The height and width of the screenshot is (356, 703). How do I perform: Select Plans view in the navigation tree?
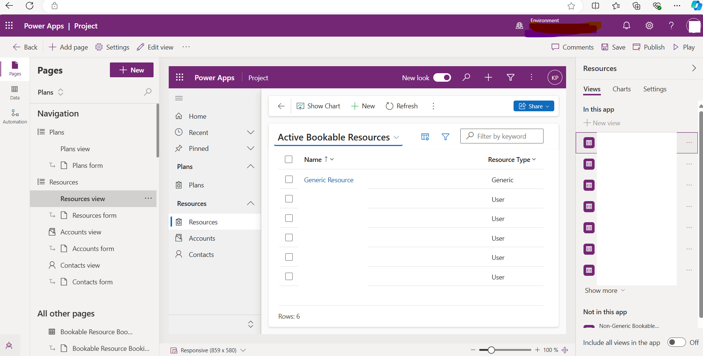coord(75,149)
